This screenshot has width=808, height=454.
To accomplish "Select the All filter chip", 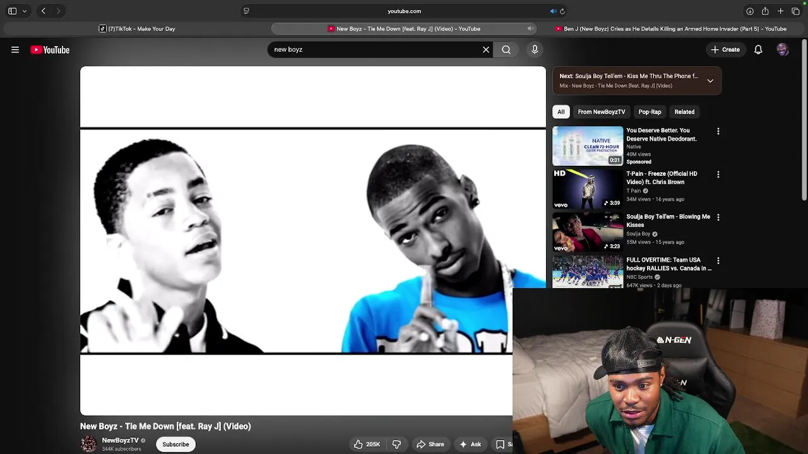I will click(561, 112).
